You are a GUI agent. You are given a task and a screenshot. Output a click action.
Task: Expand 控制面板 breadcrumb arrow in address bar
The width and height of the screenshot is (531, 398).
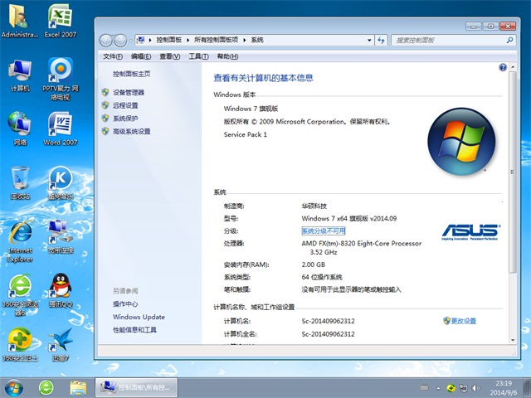(189, 40)
